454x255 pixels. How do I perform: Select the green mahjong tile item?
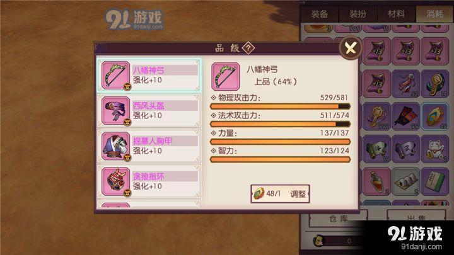pos(435,181)
